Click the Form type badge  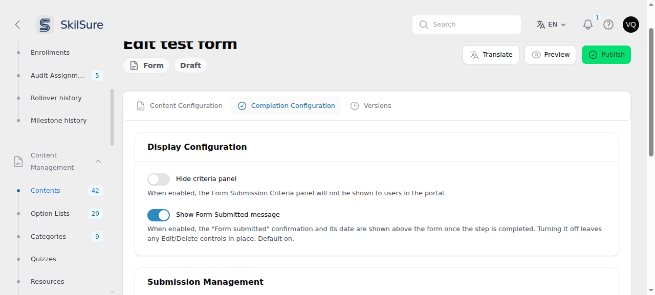(146, 65)
